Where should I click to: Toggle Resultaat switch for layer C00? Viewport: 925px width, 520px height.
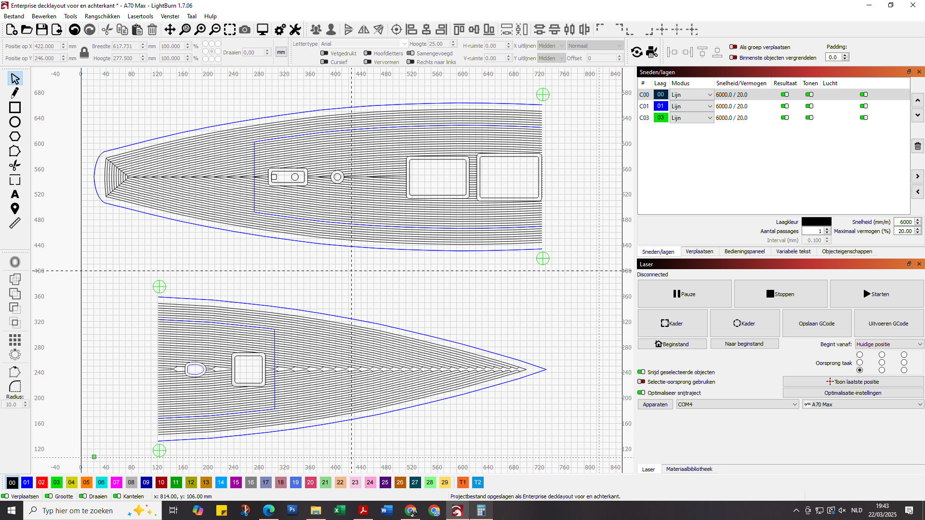(x=785, y=95)
